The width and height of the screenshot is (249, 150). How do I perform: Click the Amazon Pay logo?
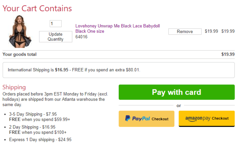click(x=198, y=119)
